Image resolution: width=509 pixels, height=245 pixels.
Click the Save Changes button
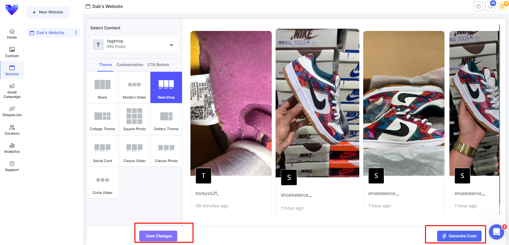click(x=158, y=236)
